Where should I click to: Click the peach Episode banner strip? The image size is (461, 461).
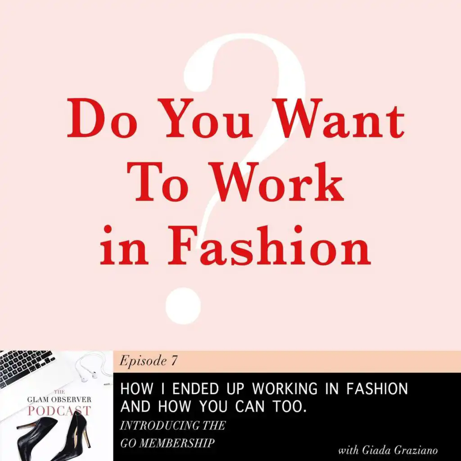pyautogui.click(x=287, y=362)
